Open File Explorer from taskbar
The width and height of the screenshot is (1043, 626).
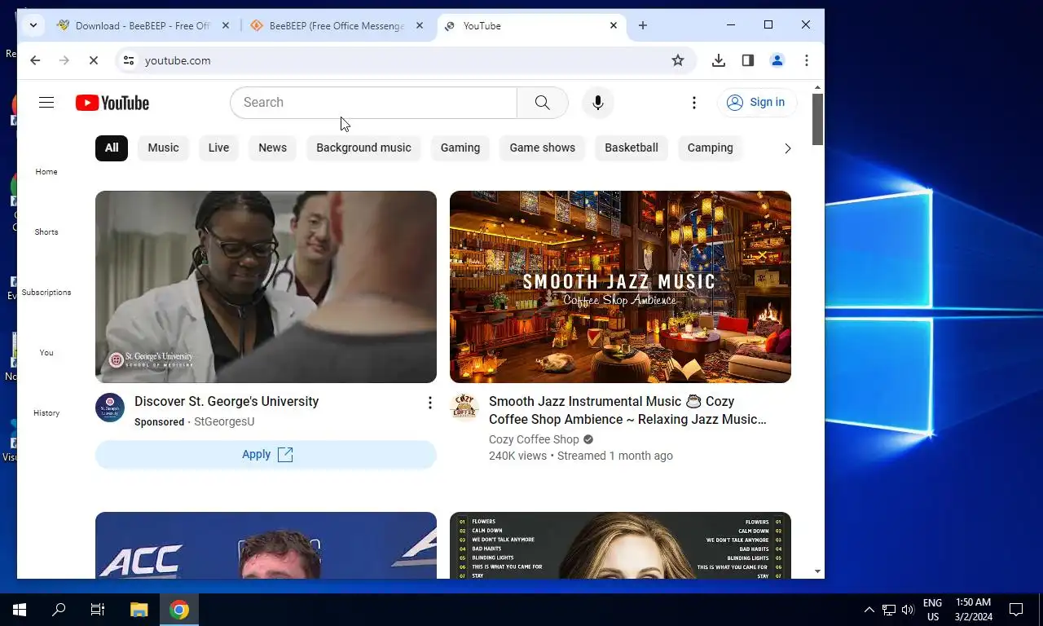point(139,610)
